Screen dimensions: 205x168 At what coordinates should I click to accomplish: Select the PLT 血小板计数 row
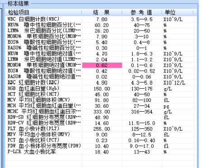[101, 129]
